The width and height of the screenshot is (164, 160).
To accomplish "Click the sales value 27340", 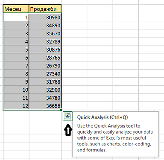I will 45,73.
